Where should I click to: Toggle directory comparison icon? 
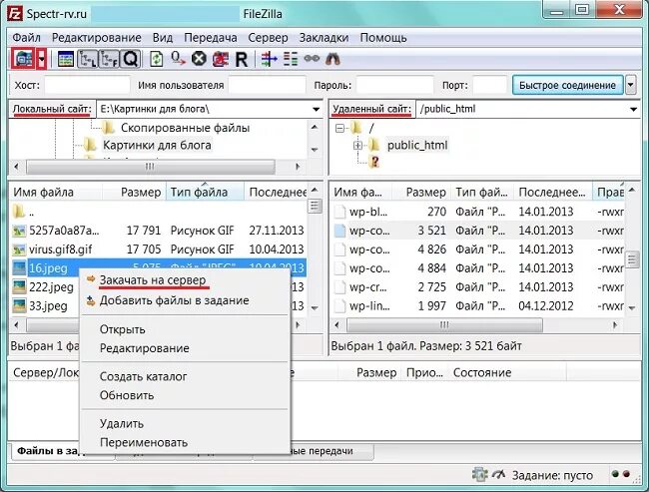pyautogui.click(x=291, y=59)
